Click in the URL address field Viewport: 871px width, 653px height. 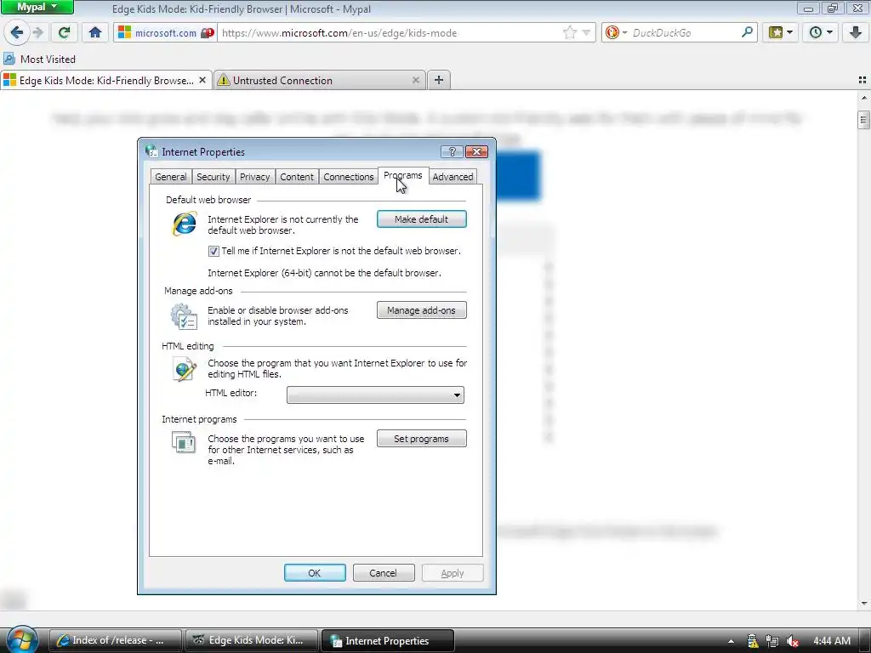coord(389,33)
